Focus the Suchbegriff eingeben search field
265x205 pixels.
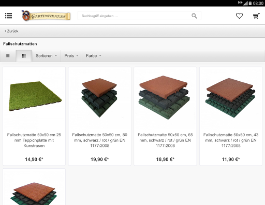click(135, 16)
